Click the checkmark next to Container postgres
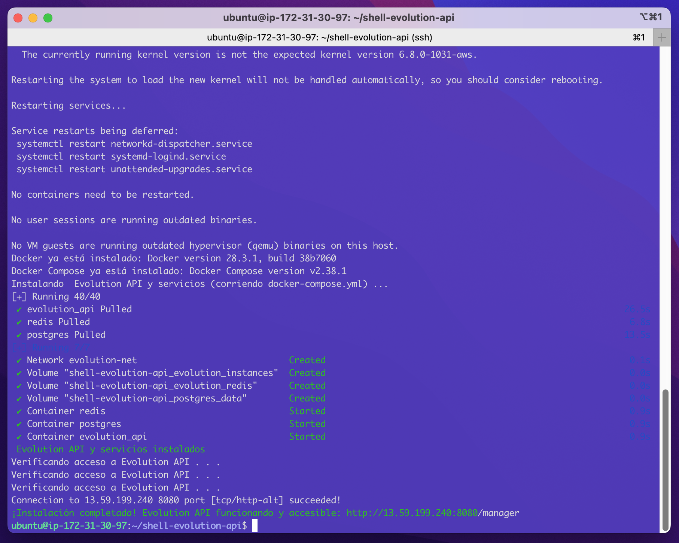The height and width of the screenshot is (543, 679). coord(19,424)
